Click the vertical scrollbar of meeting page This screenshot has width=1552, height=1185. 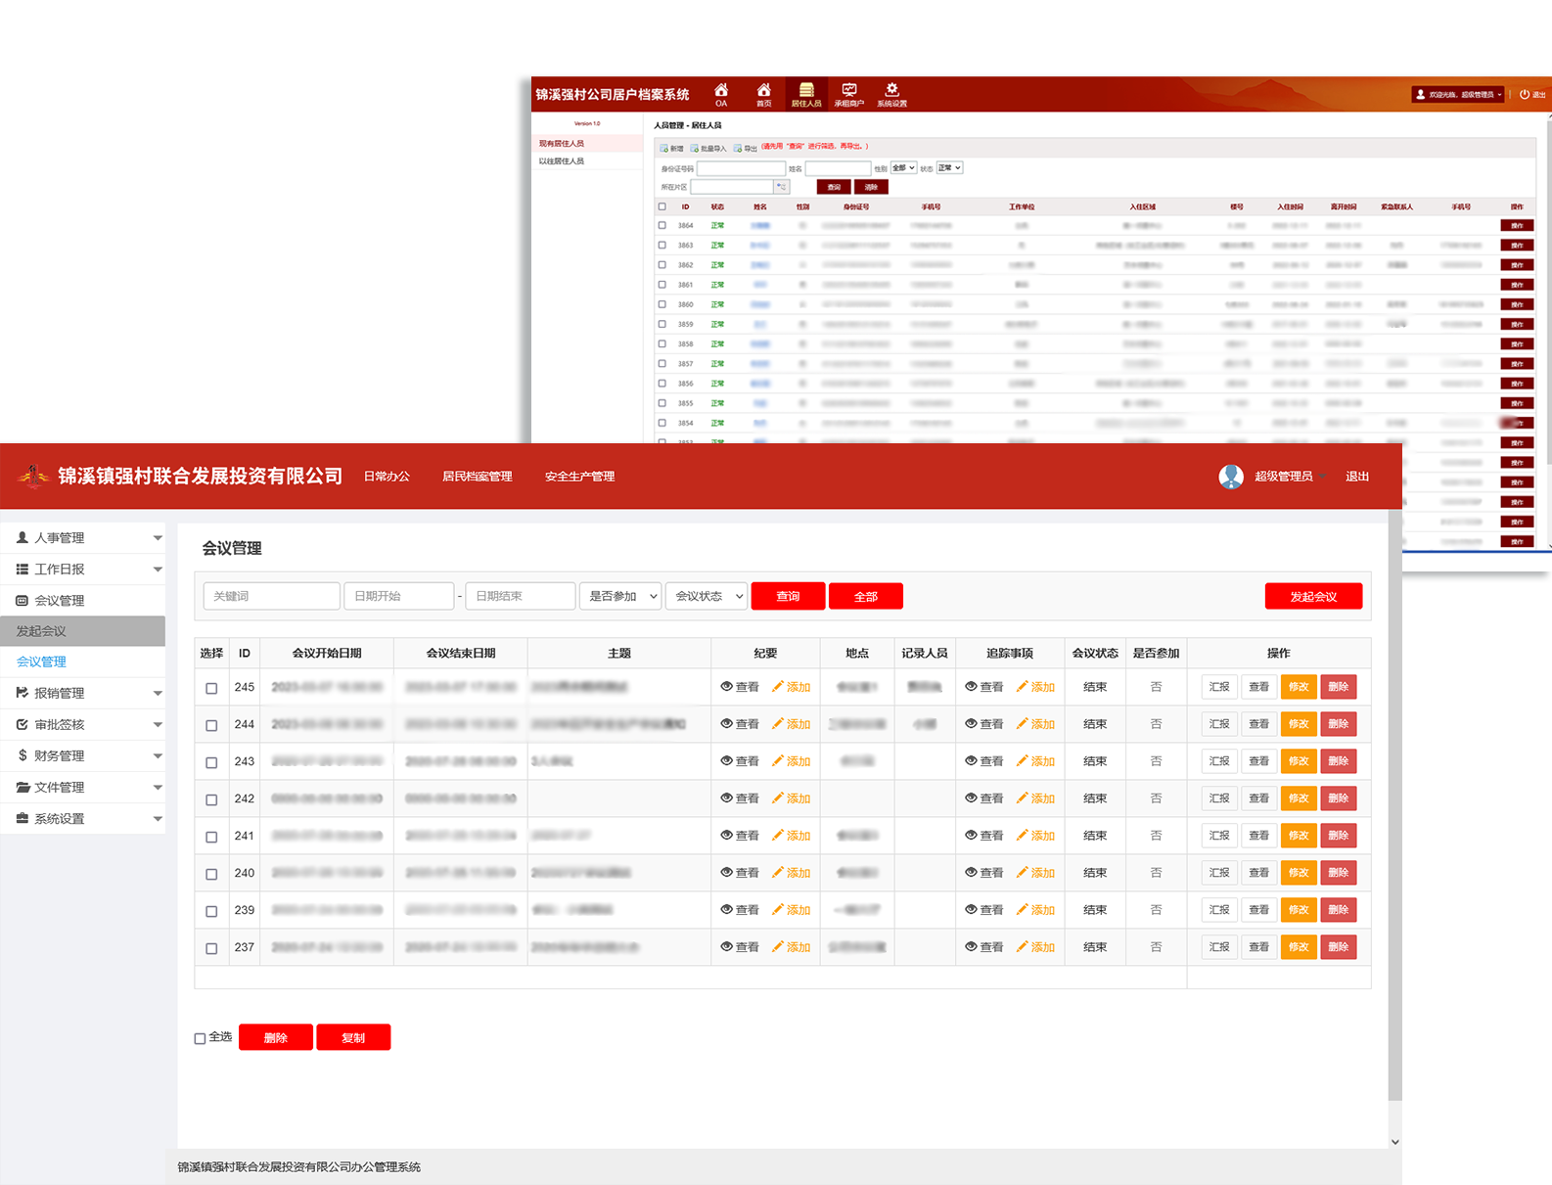(x=1394, y=783)
